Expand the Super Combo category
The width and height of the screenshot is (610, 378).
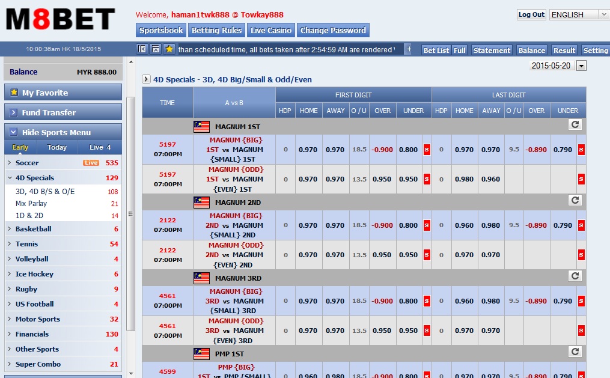[63, 364]
